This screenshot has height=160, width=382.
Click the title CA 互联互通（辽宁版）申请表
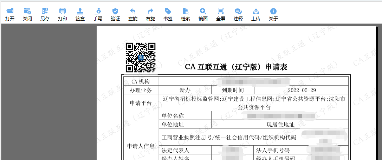236,67
